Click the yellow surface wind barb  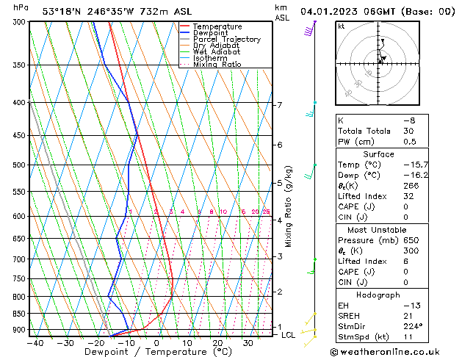(x=310, y=342)
